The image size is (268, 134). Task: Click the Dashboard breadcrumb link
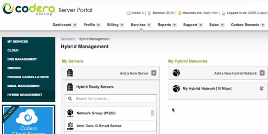click(x=68, y=39)
